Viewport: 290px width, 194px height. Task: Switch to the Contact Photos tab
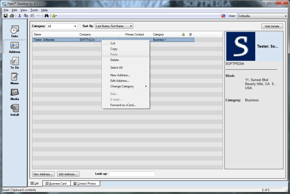[x=85, y=183]
